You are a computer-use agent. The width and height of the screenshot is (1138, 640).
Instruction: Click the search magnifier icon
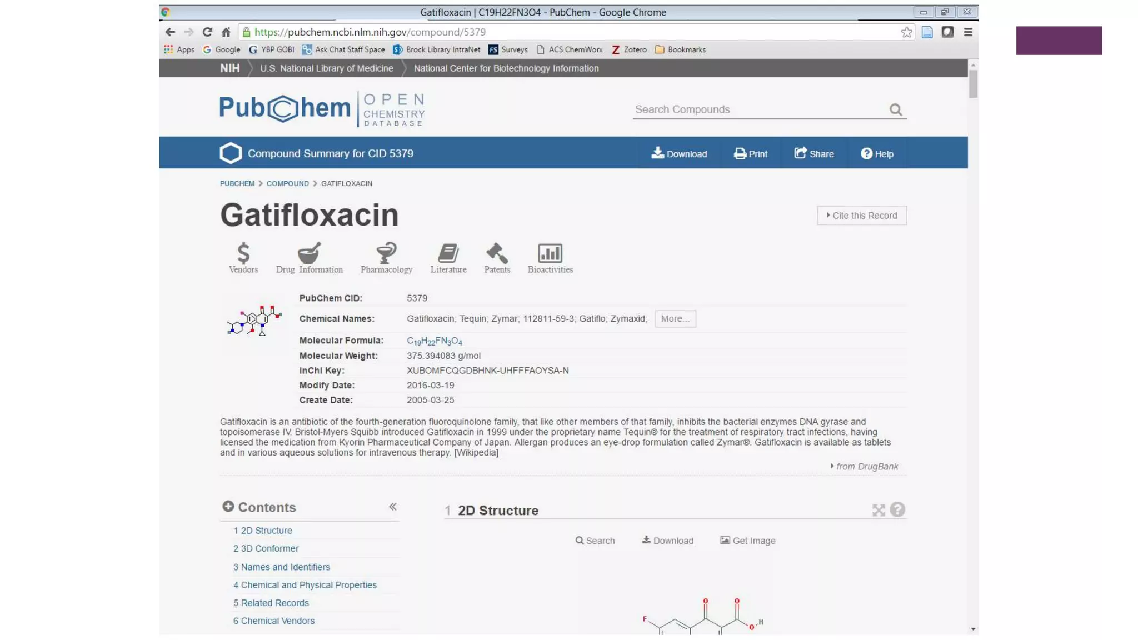tap(895, 109)
